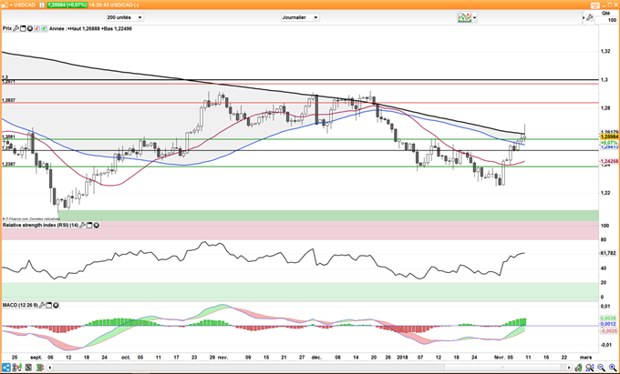Viewport: 620px width, 374px height.
Task: Click the 1,2387 support level label
Action: [8, 164]
